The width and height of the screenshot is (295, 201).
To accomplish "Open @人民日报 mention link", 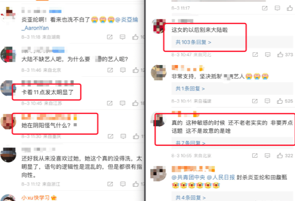I will click(221, 177).
